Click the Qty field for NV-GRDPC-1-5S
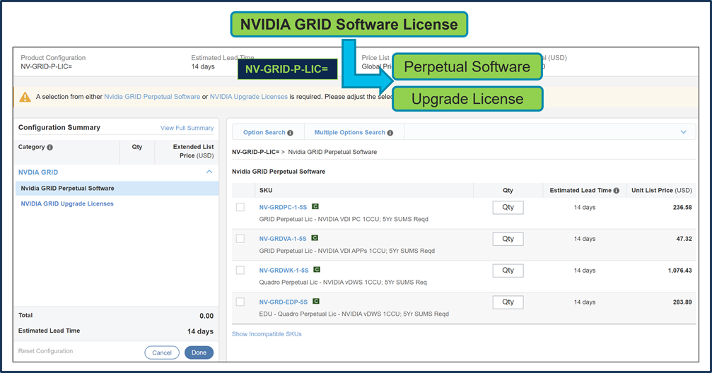 (x=508, y=208)
